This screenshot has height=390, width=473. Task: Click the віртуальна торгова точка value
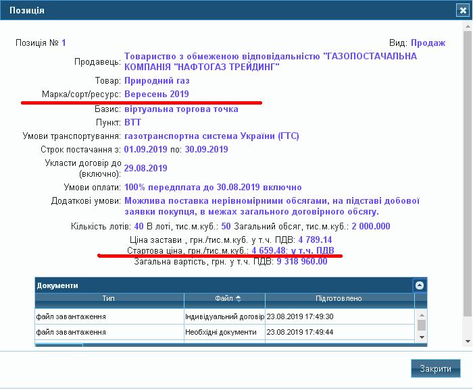[181, 109]
